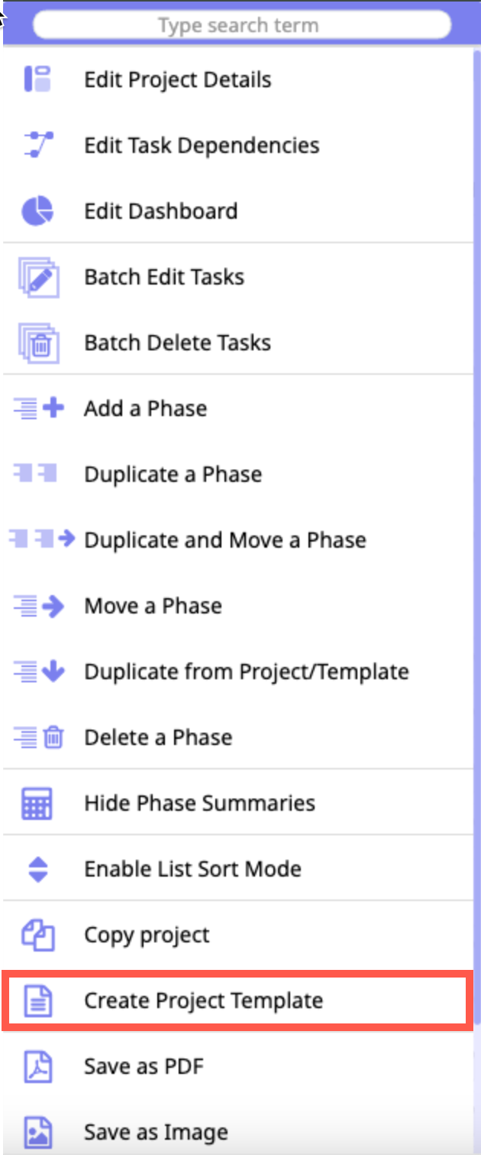Screen dimensions: 481x1155
Task: Click the Edit Dashboard pie chart icon
Action: tap(37, 211)
